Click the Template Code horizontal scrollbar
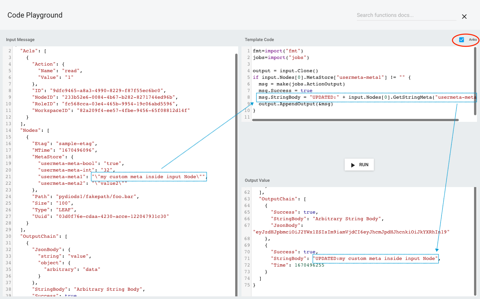 coord(355,120)
